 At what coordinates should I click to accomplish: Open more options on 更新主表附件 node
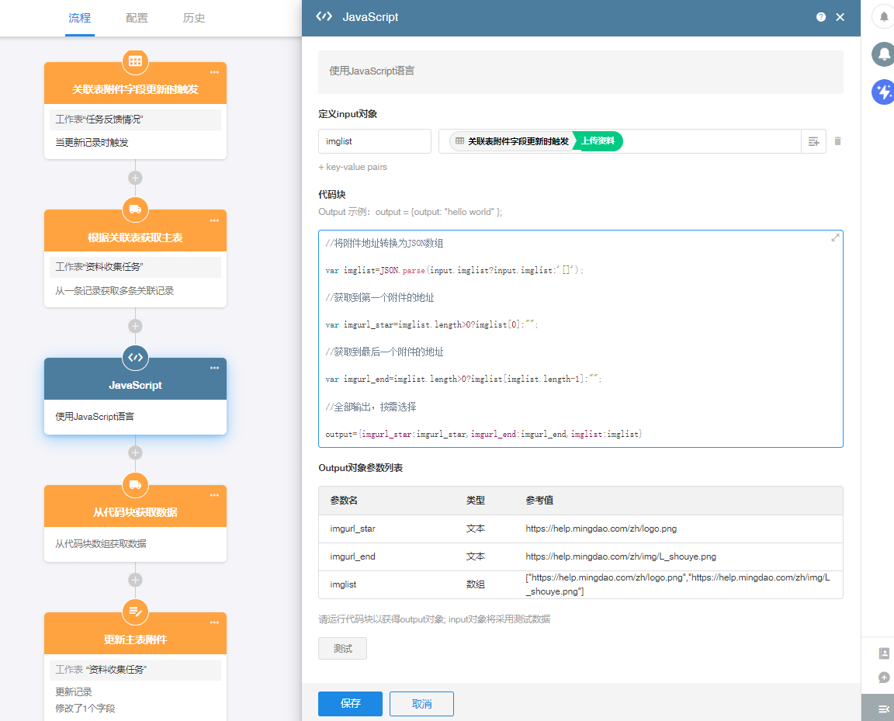[x=214, y=622]
